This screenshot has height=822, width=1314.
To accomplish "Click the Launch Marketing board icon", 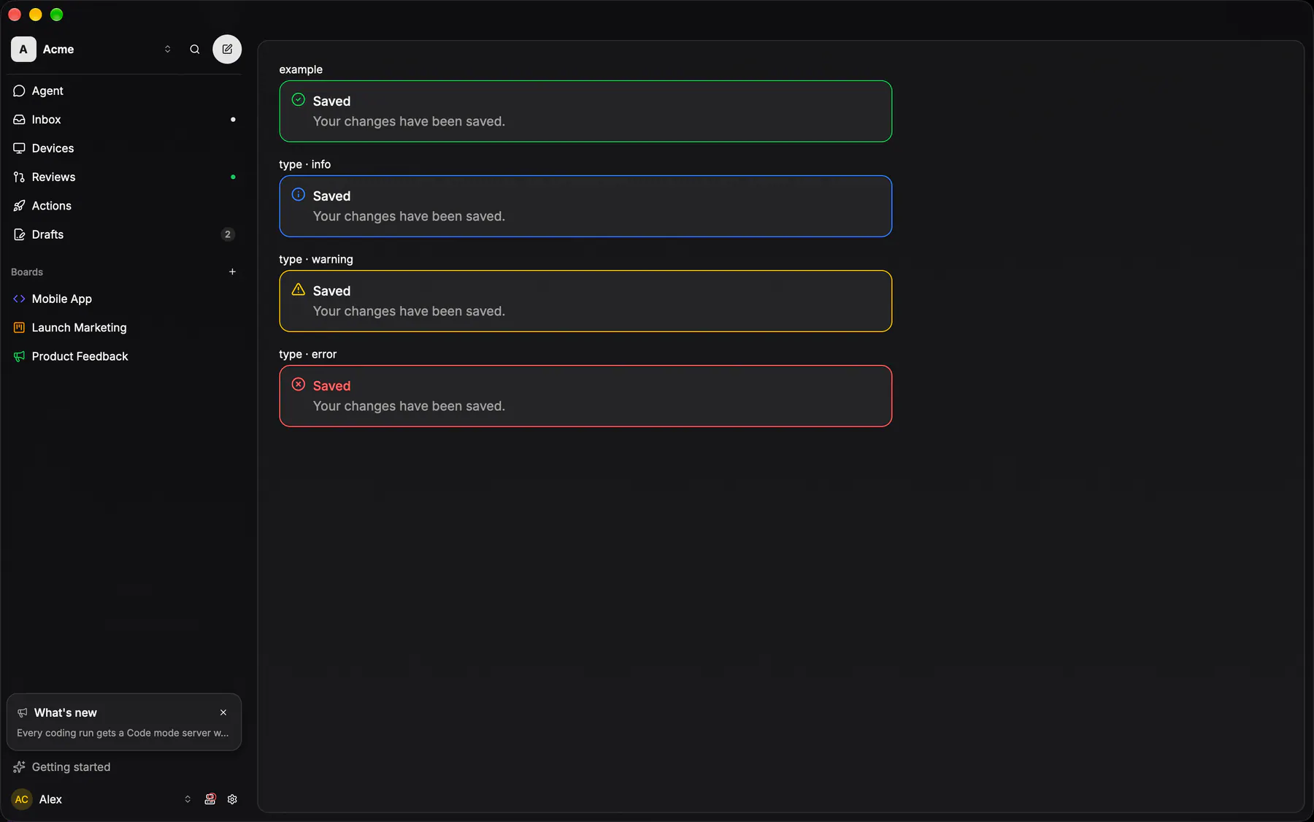I will (19, 328).
